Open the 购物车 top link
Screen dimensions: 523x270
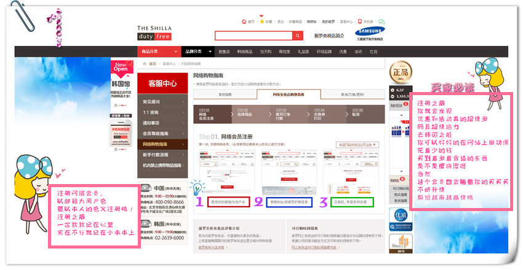[312, 21]
